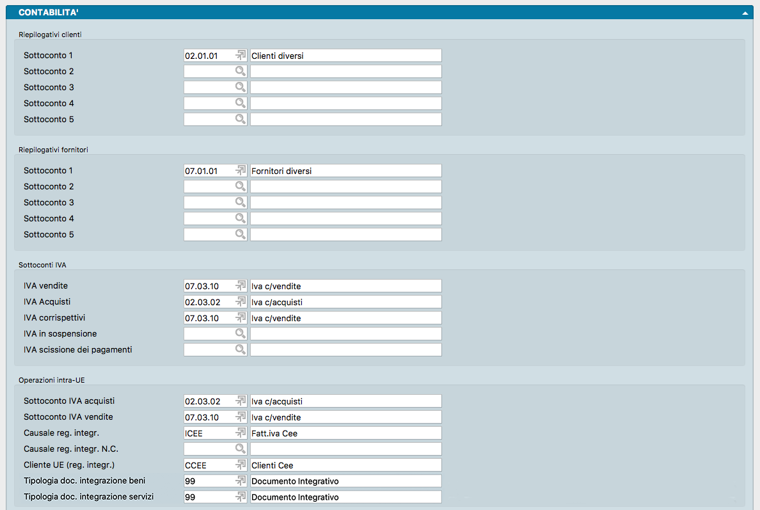Click Tipologia doc. integrazione beni code field
The image size is (760, 510).
click(x=208, y=481)
